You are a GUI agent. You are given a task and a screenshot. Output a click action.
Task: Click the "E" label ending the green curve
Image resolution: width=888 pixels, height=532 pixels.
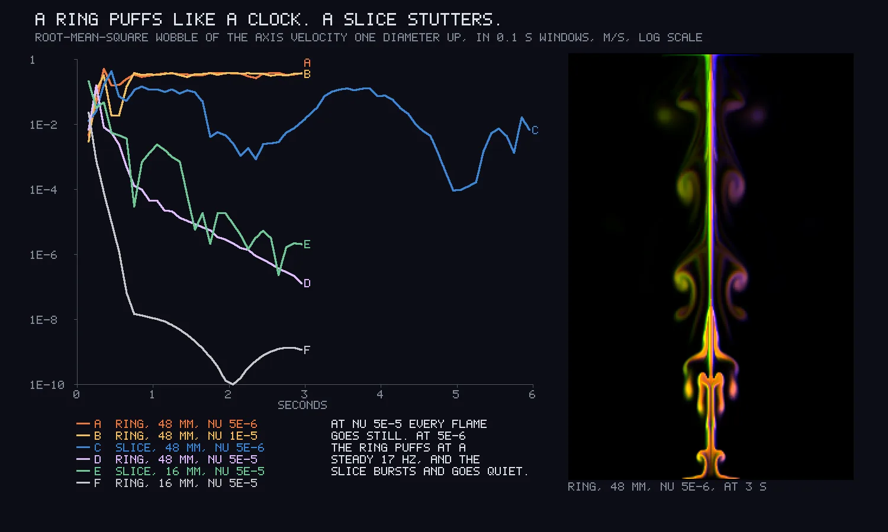[x=307, y=244]
